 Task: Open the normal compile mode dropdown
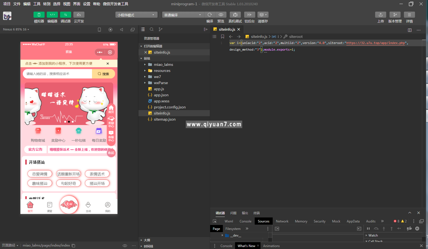point(183,15)
